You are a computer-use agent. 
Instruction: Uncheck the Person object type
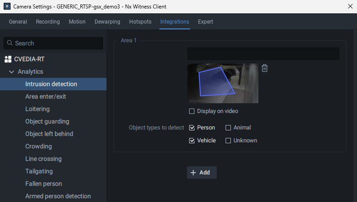pos(192,128)
